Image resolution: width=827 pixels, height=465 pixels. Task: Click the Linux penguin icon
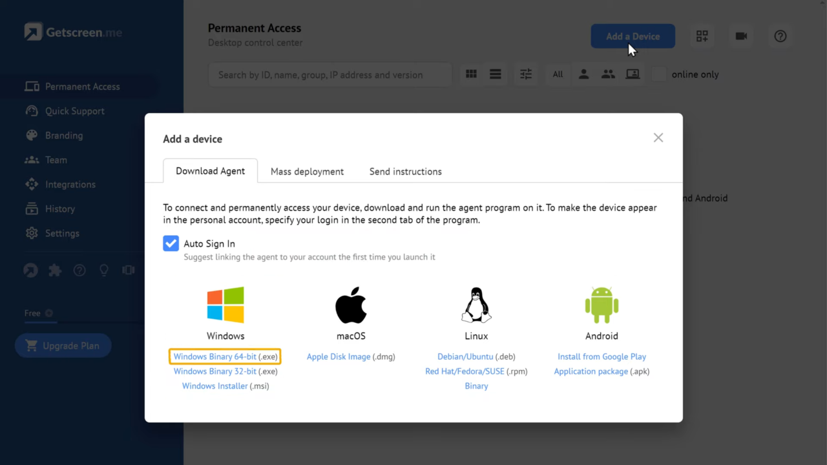click(476, 305)
